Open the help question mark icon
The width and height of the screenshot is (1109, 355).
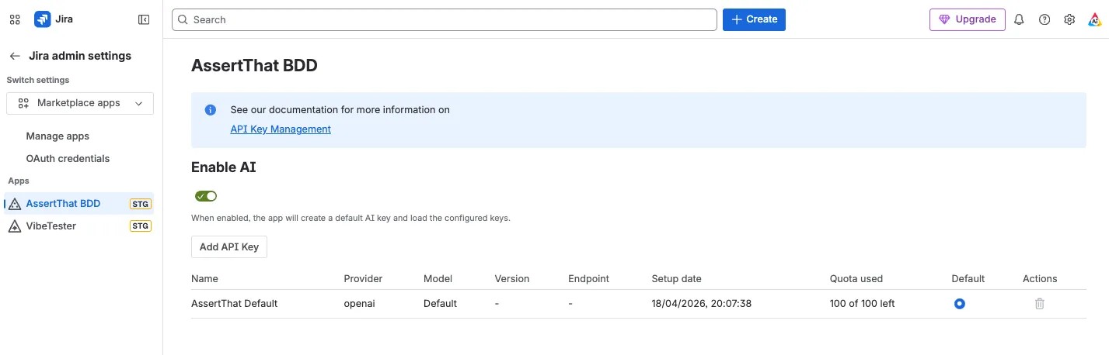(x=1044, y=19)
